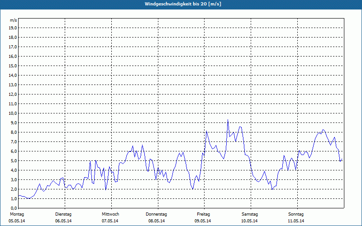Click the 18,0 axis value
The image size is (362, 226).
(x=13, y=38)
